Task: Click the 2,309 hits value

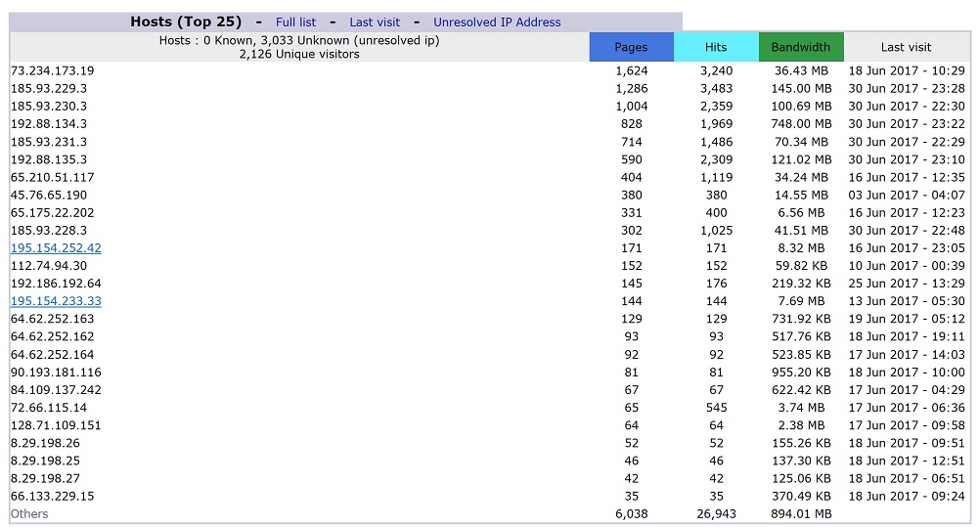Action: click(716, 159)
